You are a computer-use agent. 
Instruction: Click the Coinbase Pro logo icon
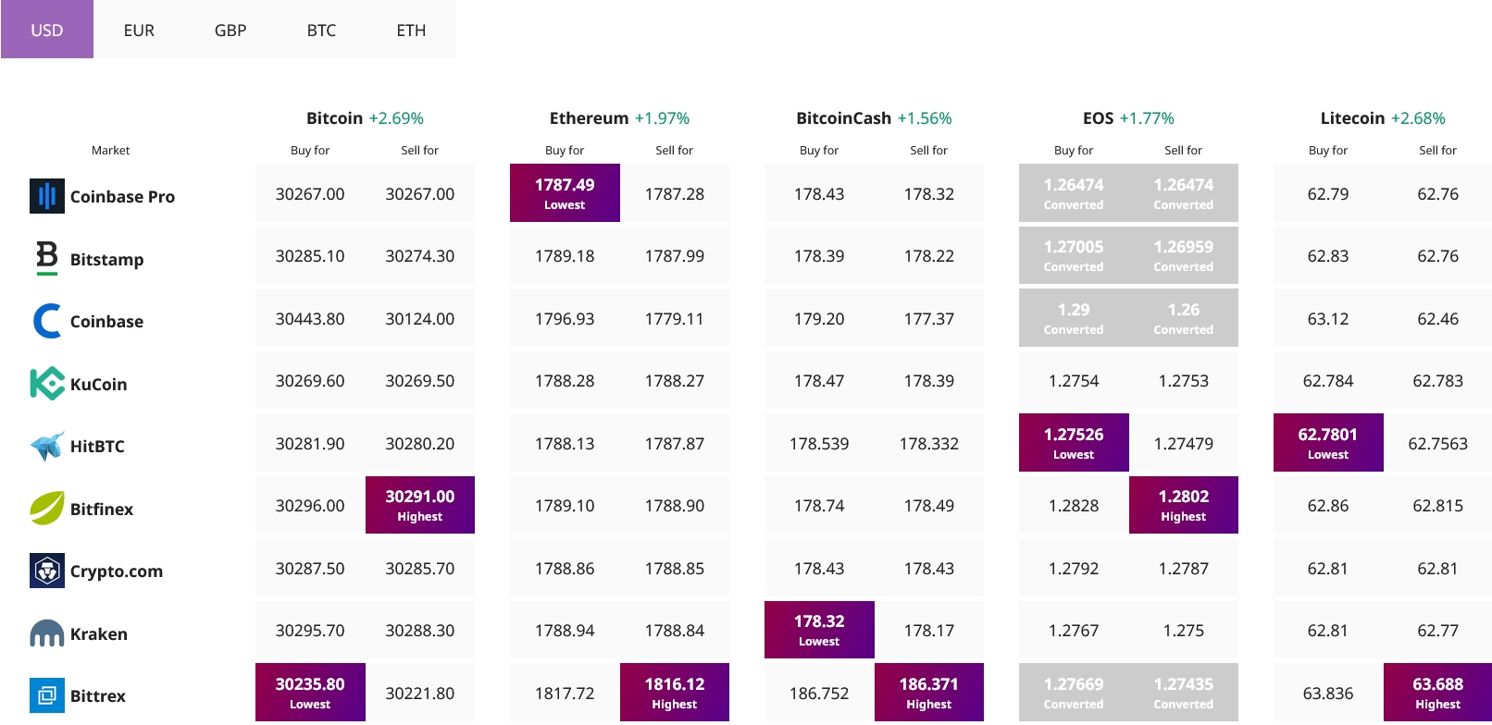[x=47, y=196]
